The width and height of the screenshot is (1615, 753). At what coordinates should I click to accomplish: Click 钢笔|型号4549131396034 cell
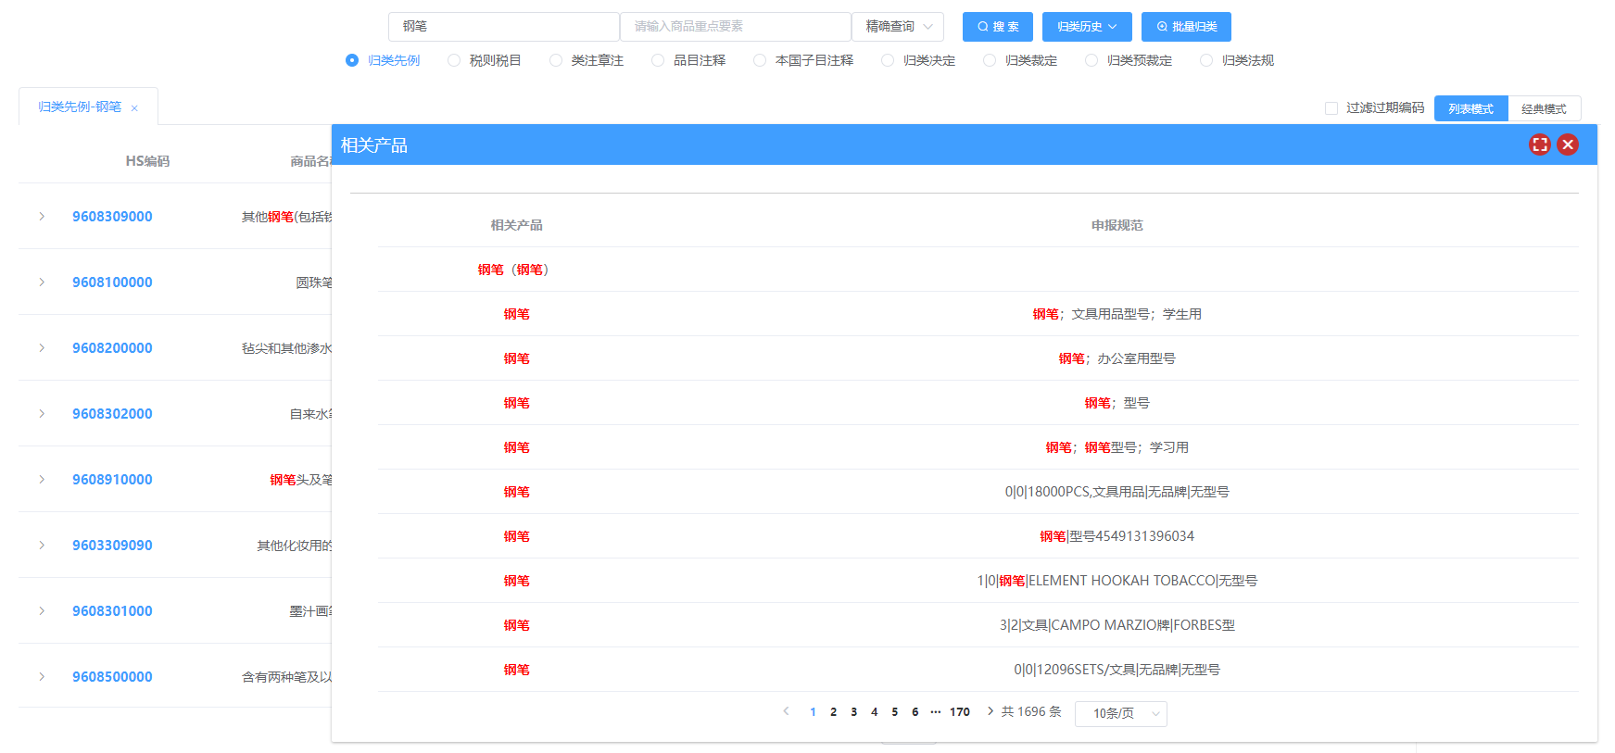point(1117,536)
